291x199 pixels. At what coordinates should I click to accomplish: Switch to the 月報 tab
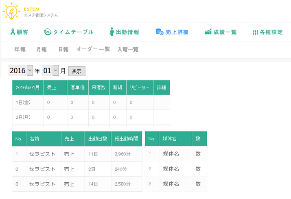click(42, 49)
